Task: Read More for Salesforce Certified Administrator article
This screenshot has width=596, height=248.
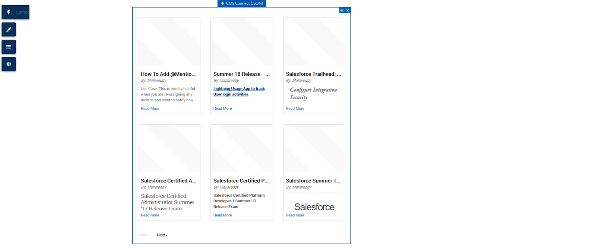Action: coord(150,215)
